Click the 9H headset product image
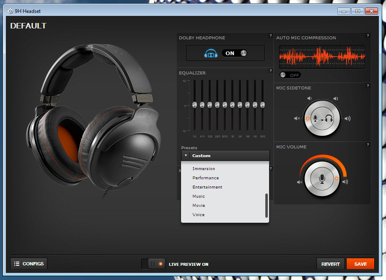Viewport: 386px width, 280px height. [x=93, y=120]
